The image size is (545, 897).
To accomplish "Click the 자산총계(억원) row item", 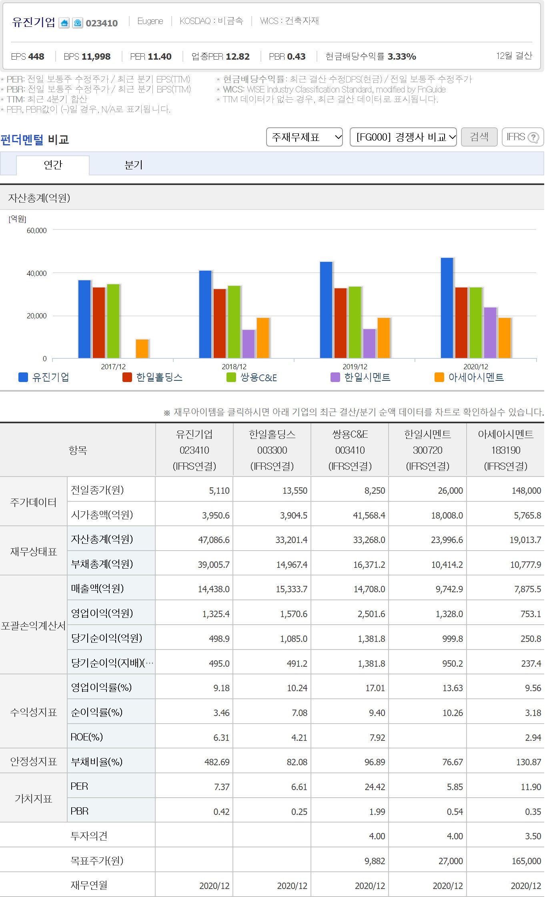I will 102,539.
